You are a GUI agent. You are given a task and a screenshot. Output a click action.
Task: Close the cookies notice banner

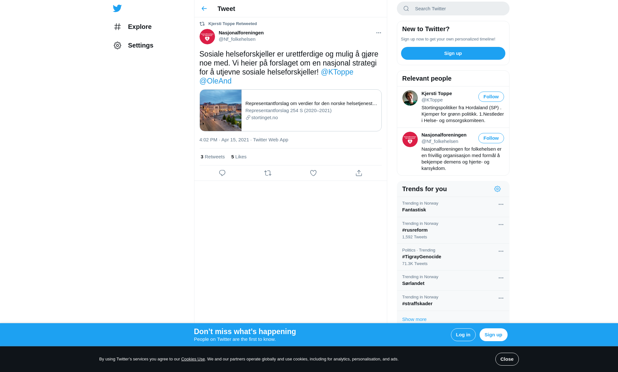[507, 359]
